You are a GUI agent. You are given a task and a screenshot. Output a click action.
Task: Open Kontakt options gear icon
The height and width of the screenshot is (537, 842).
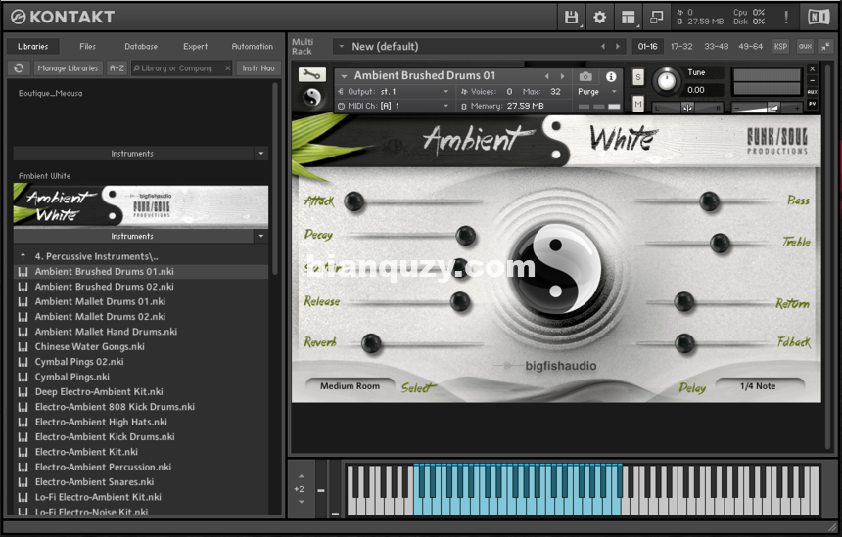599,18
